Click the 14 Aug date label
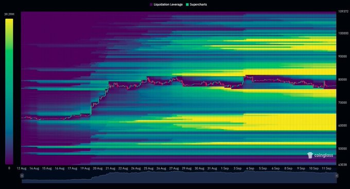The image size is (350, 189). point(34,168)
